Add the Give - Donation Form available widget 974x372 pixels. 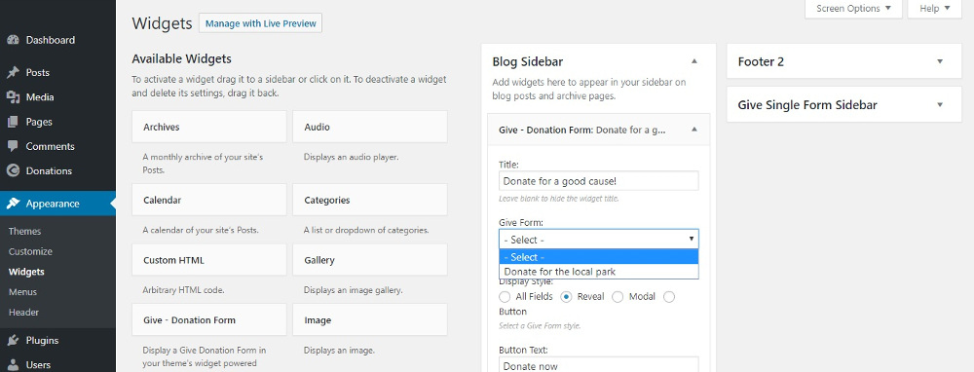click(209, 319)
